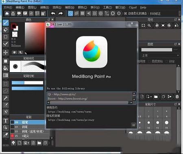Screen dimensions: 183x154
Task: Open the 选择(S) menu
Action: pyautogui.click(x=57, y=7)
